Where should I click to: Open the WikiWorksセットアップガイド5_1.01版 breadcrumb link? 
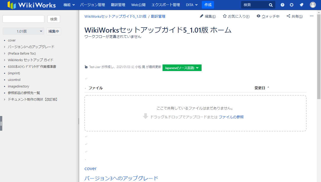coord(115,16)
